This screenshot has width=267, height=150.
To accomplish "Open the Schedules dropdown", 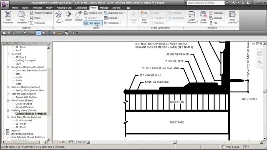I will (112, 23).
